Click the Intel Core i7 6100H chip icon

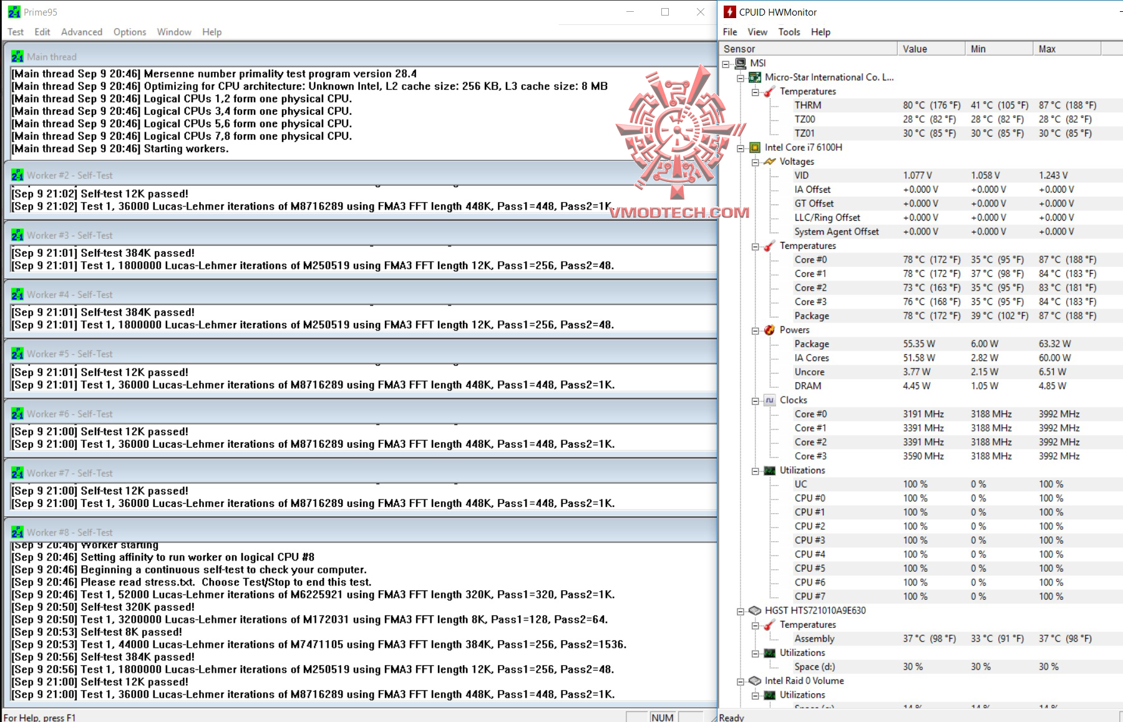tap(755, 147)
